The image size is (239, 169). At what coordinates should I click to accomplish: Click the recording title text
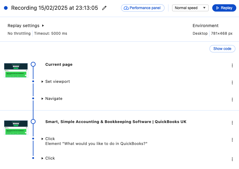click(x=54, y=8)
